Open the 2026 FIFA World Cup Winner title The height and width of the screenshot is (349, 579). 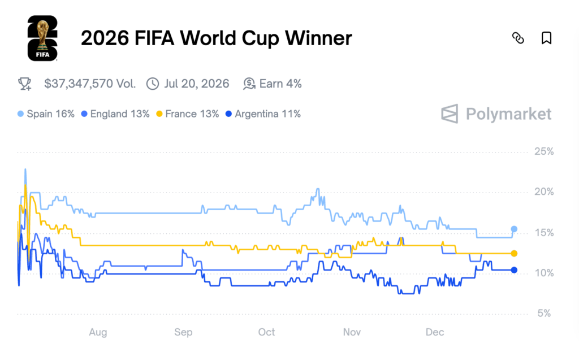coord(216,38)
